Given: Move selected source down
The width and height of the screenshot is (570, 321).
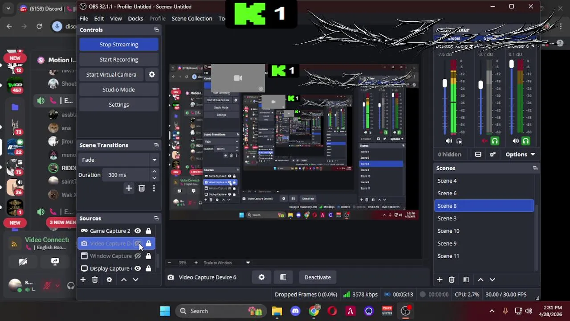Looking at the screenshot, I should 135,280.
